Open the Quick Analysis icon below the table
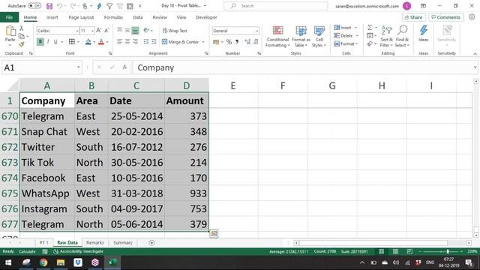Screen dimensions: 480x270 click(x=214, y=234)
